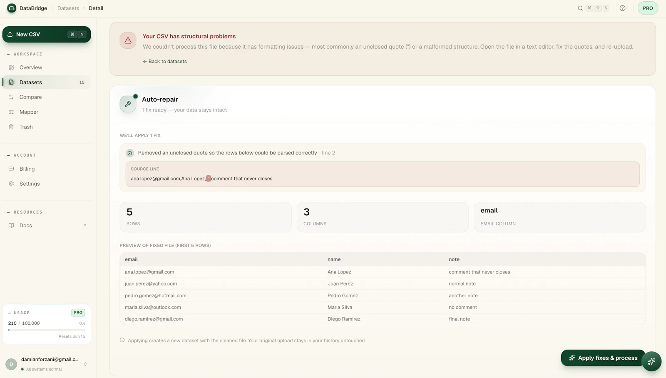Open the Overview page
This screenshot has height=378, width=666.
47,67
